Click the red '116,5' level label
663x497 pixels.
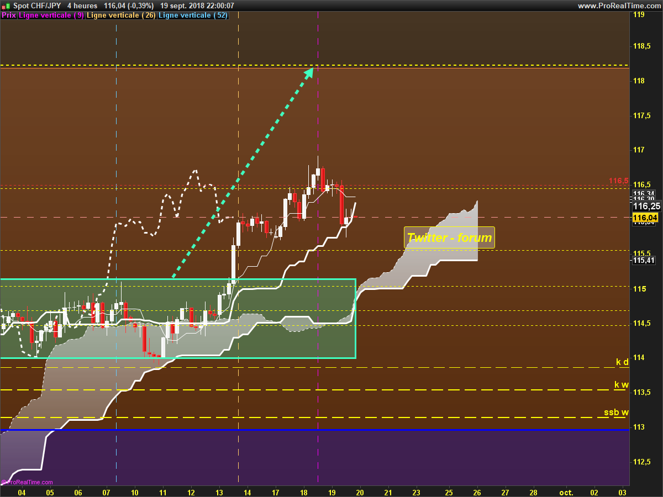(x=619, y=181)
